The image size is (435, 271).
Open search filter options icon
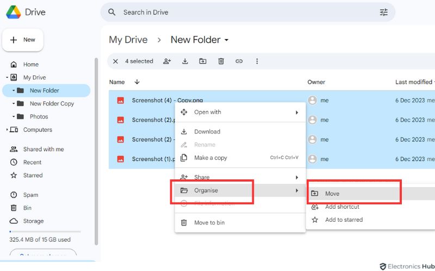pos(384,12)
